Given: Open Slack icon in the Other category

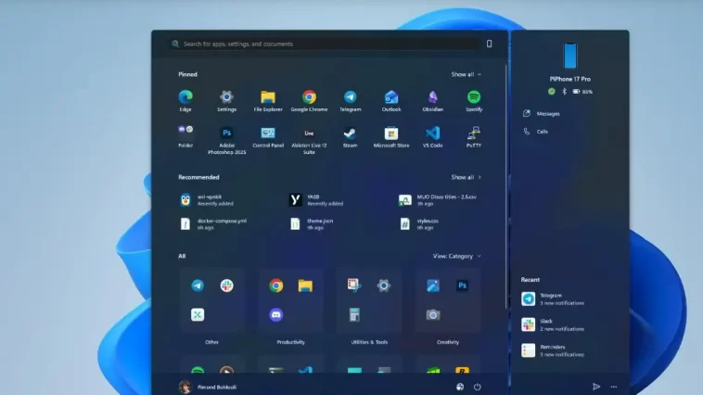Looking at the screenshot, I should (227, 286).
